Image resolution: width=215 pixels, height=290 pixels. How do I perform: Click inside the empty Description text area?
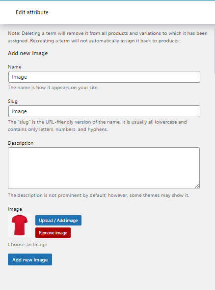(x=104, y=168)
